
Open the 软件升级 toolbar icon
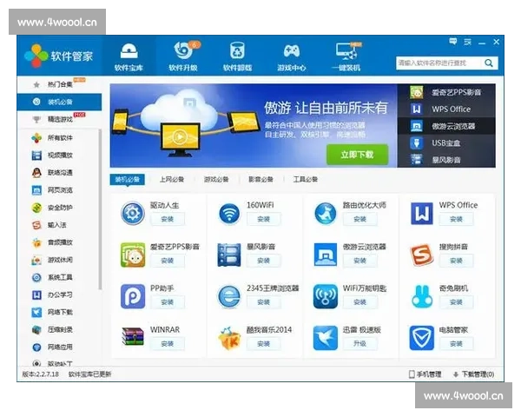point(183,50)
